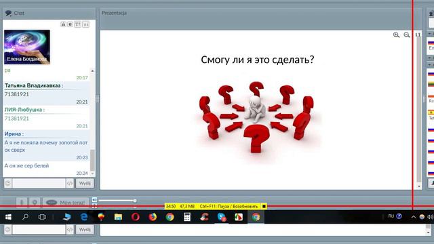
Task: Click timestamp '20:23' in chat
Action: [x=82, y=157]
